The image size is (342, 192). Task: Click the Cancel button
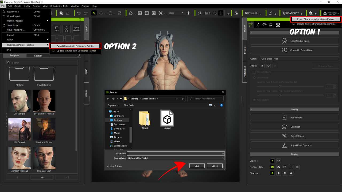pos(215,166)
